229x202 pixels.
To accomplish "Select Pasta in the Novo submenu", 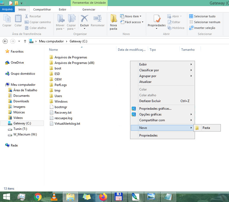I will pyautogui.click(x=206, y=128).
